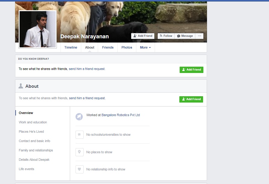Screen dimensions: 269x184
Task: Select the About tab
Action: pos(90,47)
